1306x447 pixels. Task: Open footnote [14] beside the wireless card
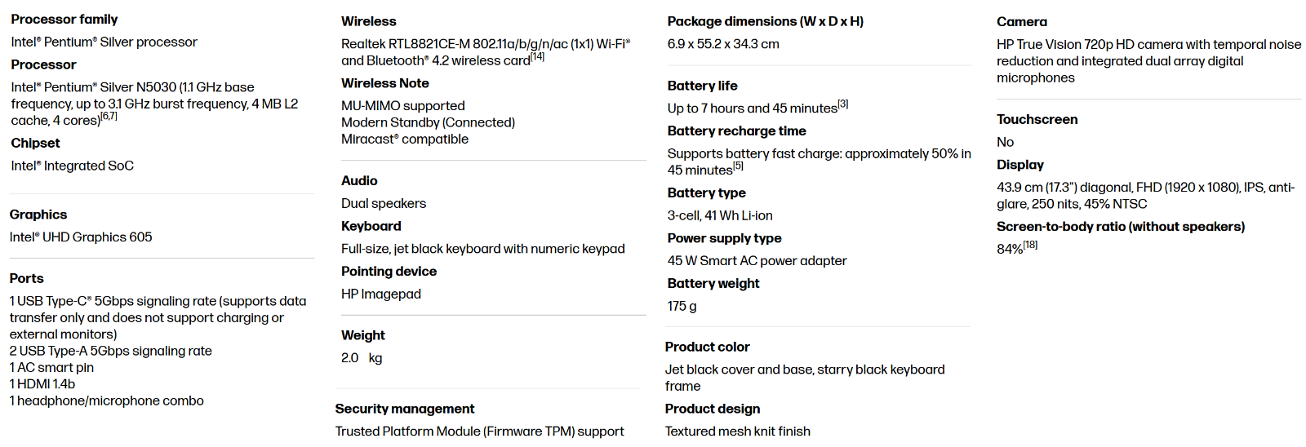tap(538, 57)
